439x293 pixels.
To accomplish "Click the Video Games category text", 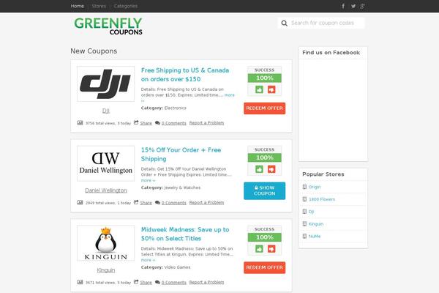I will [177, 267].
